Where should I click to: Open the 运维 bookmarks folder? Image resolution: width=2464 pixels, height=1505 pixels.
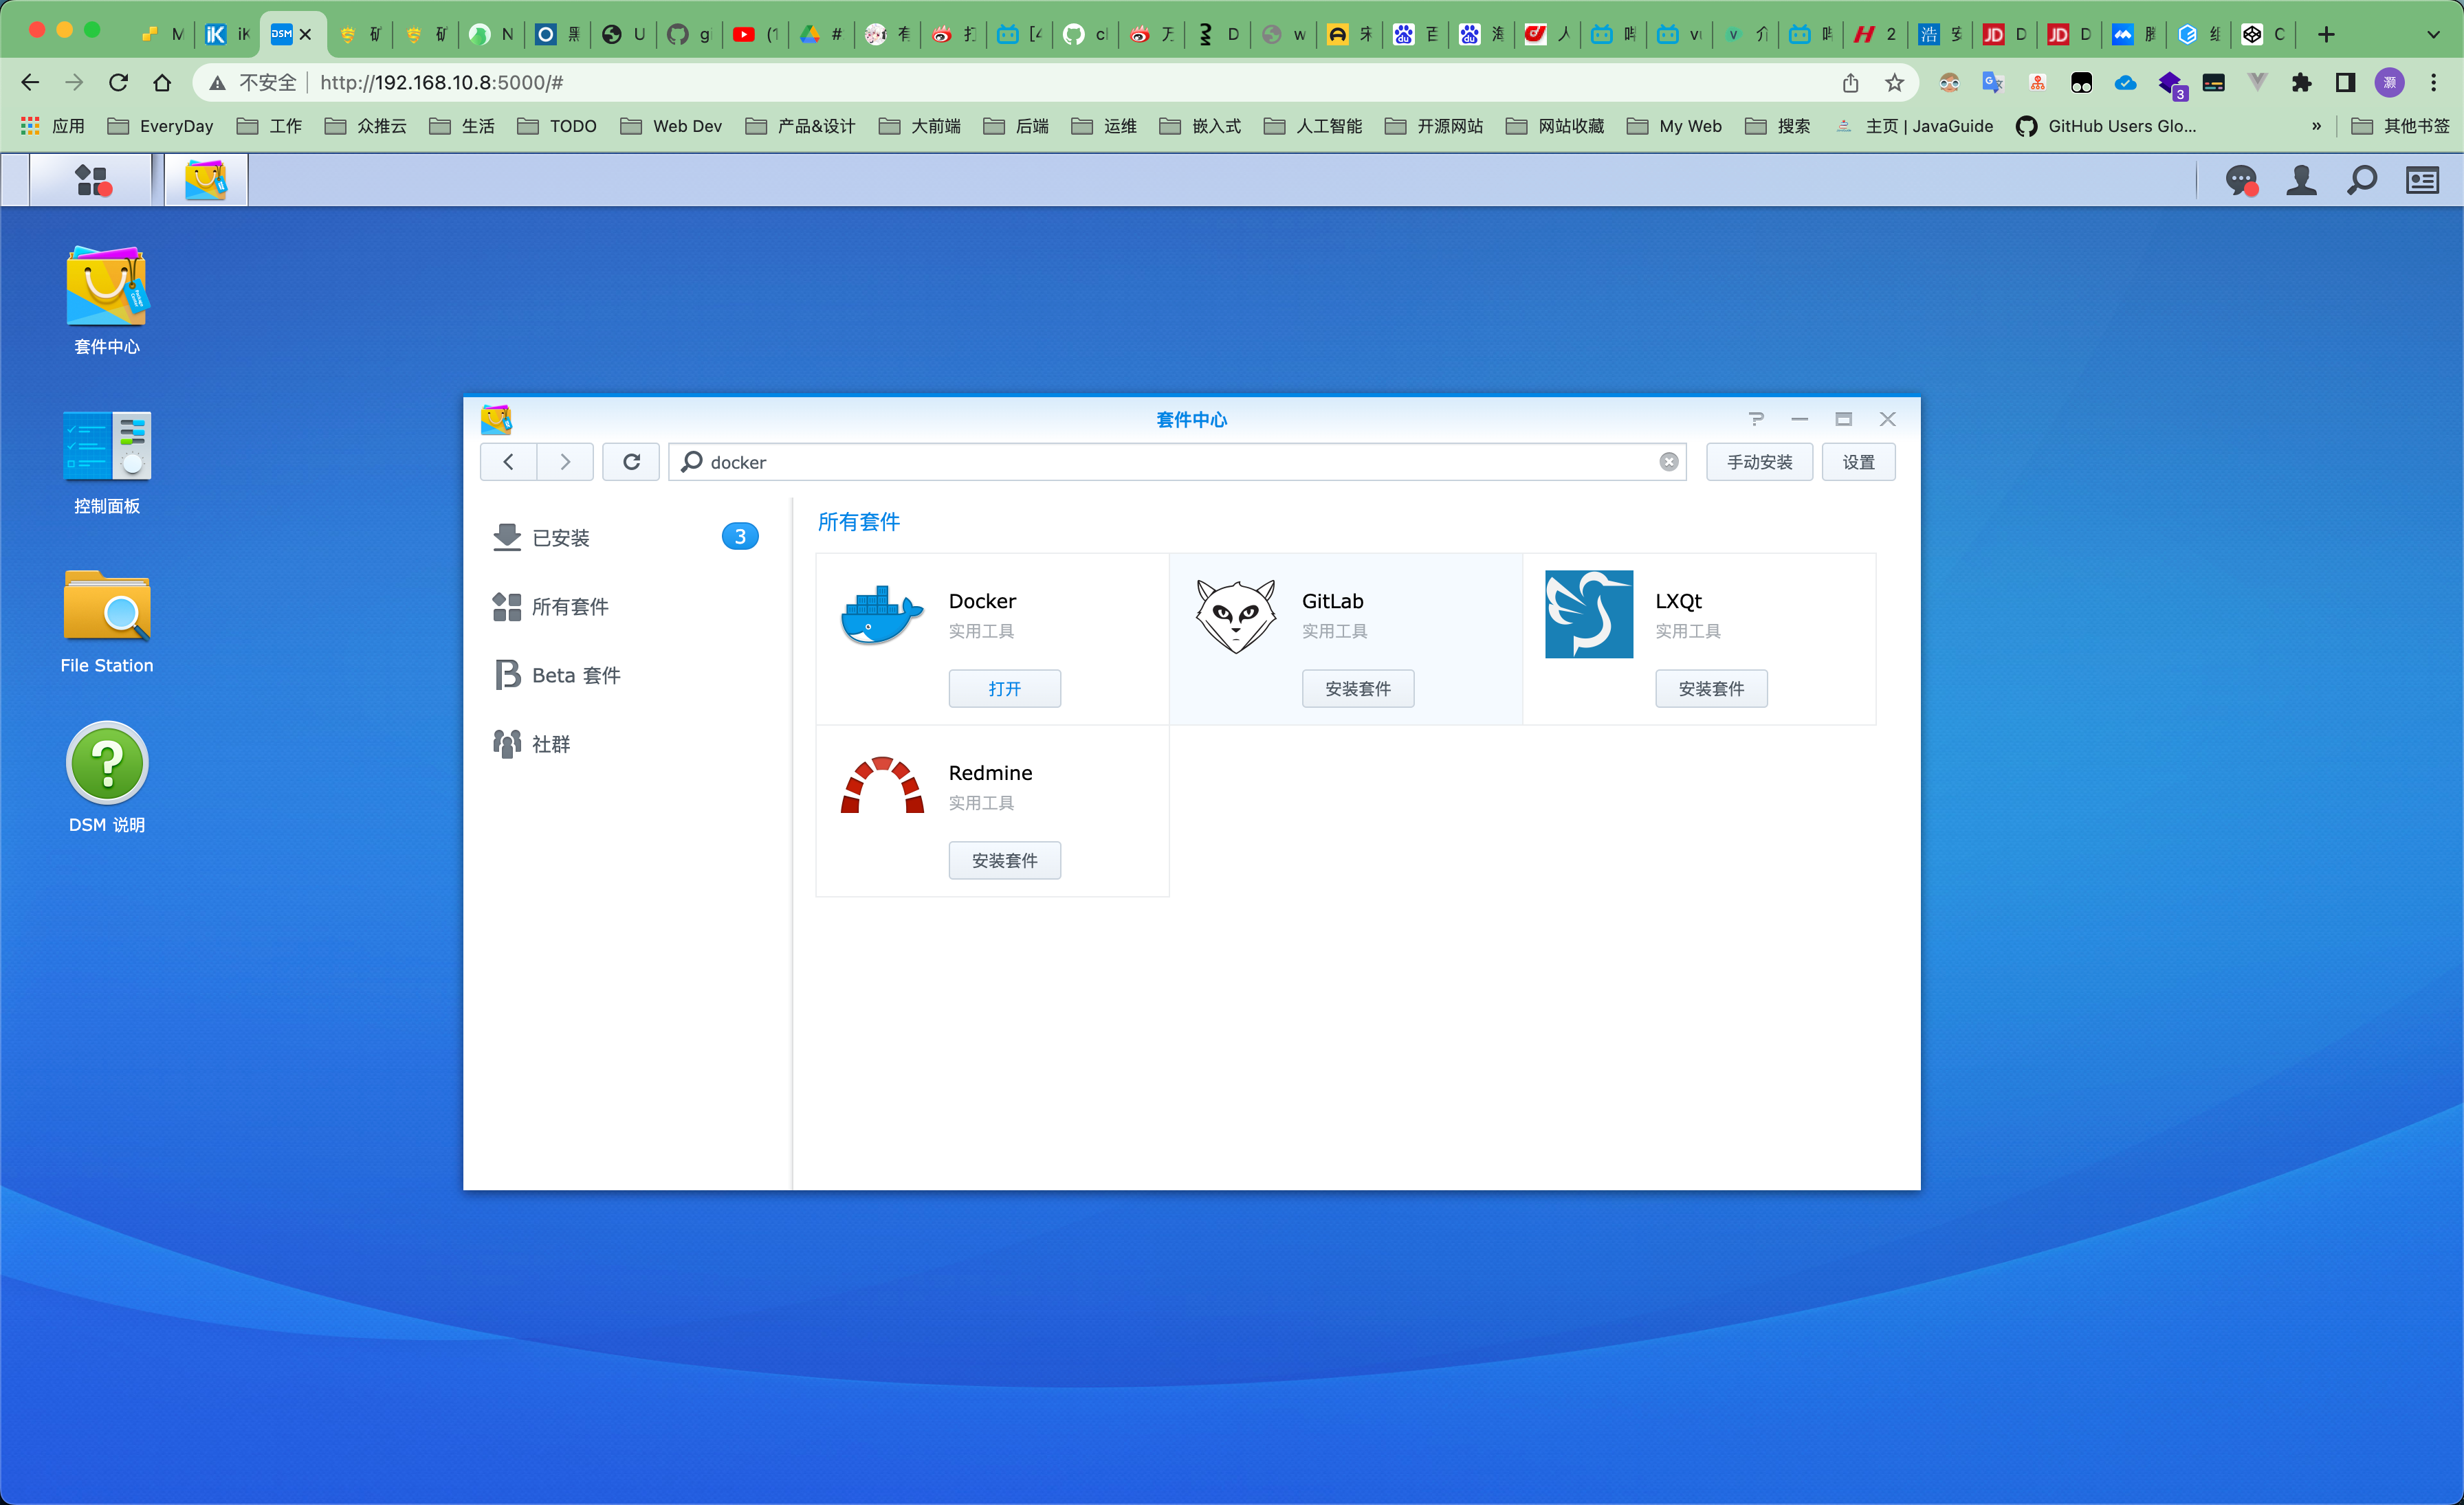(1104, 126)
